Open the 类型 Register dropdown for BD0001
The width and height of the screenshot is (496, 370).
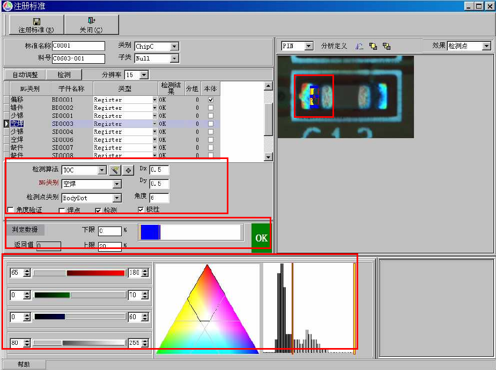pyautogui.click(x=154, y=100)
